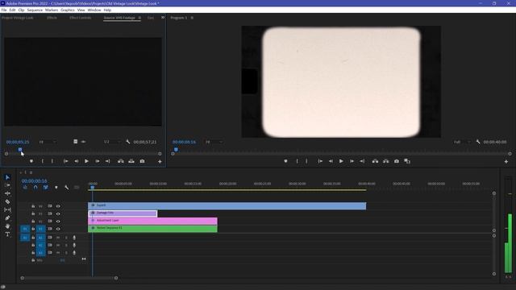Open Source monitor 1/2 resolution dropdown

112,142
